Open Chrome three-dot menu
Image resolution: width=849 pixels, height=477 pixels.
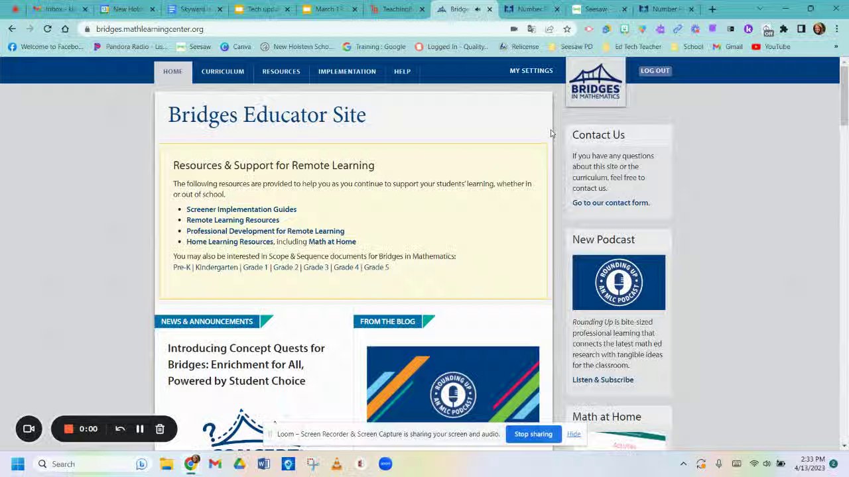tap(836, 29)
